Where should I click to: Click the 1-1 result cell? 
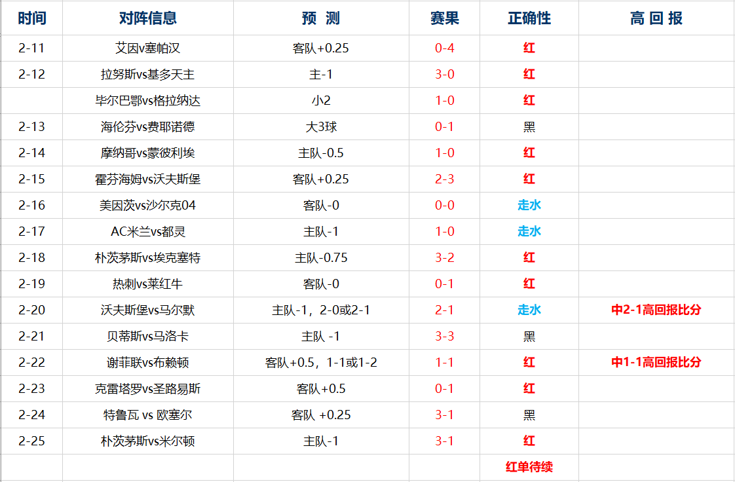point(444,363)
